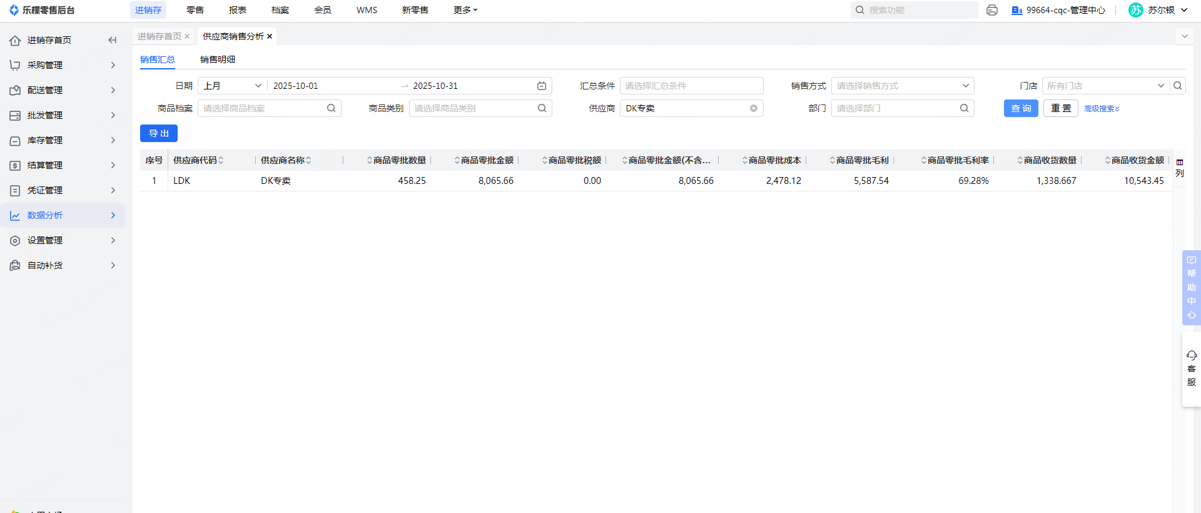Clear the DK专卖 supplier selection
1201x513 pixels.
tap(754, 108)
